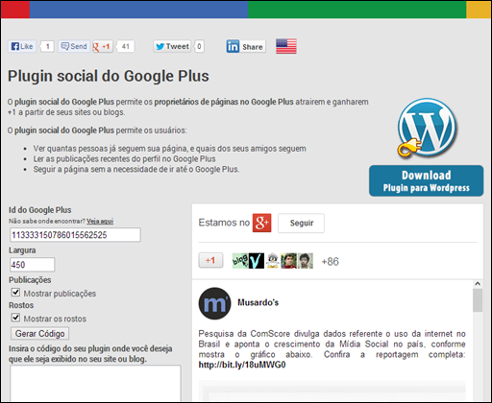The image size is (492, 403).
Task: Open the http://bit.ly/18uMWG0 link
Action: [242, 365]
